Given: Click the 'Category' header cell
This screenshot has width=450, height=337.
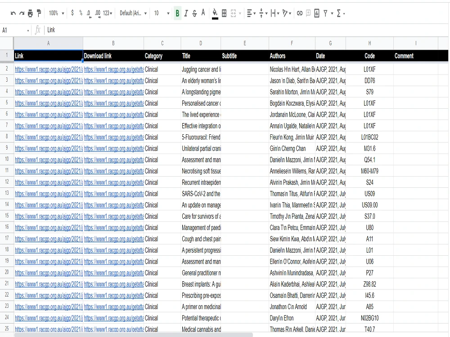Looking at the screenshot, I should pyautogui.click(x=162, y=56).
